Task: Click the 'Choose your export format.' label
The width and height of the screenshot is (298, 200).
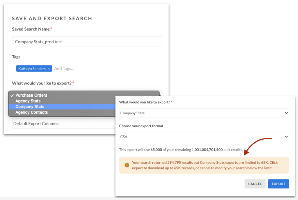Action: 142,126
